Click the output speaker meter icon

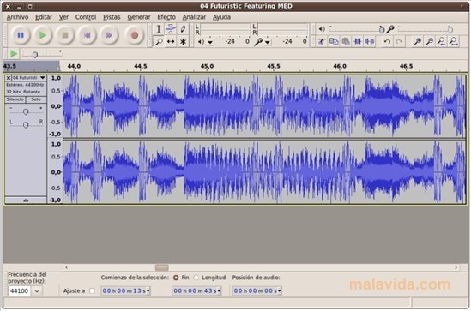click(201, 41)
